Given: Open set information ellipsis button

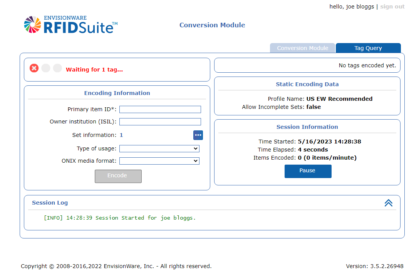Looking at the screenshot, I should tap(198, 135).
